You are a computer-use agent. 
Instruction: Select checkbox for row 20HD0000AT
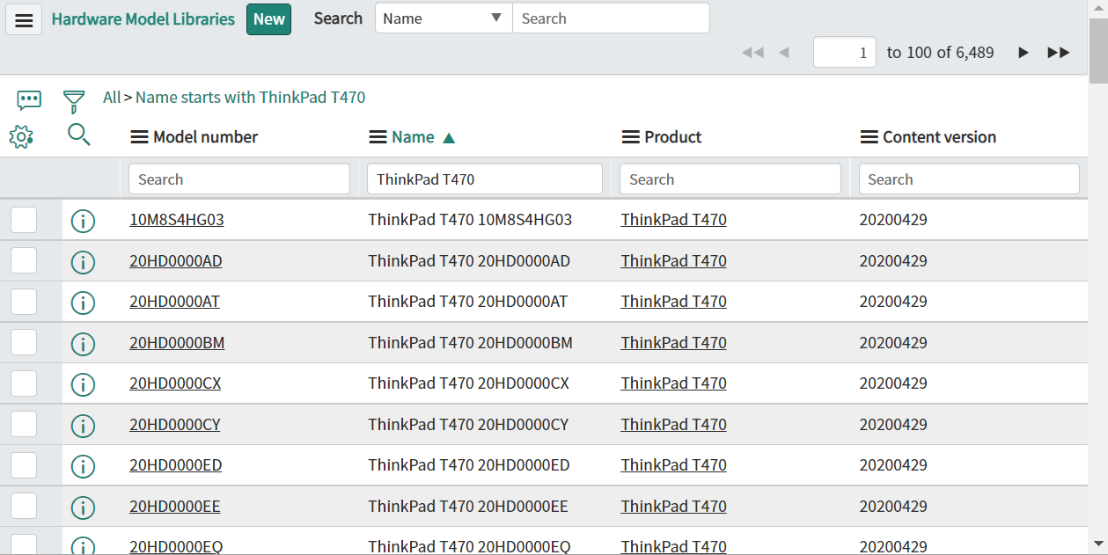click(24, 302)
